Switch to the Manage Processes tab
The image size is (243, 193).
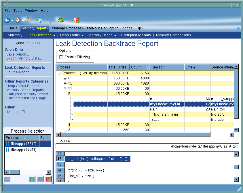click(x=67, y=28)
